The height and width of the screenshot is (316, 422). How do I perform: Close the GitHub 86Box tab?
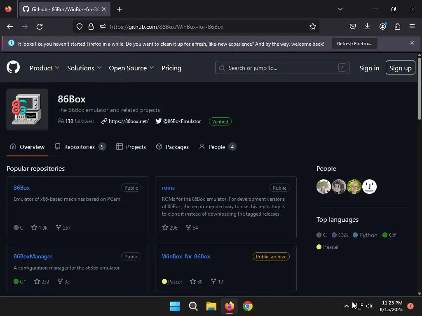(104, 9)
